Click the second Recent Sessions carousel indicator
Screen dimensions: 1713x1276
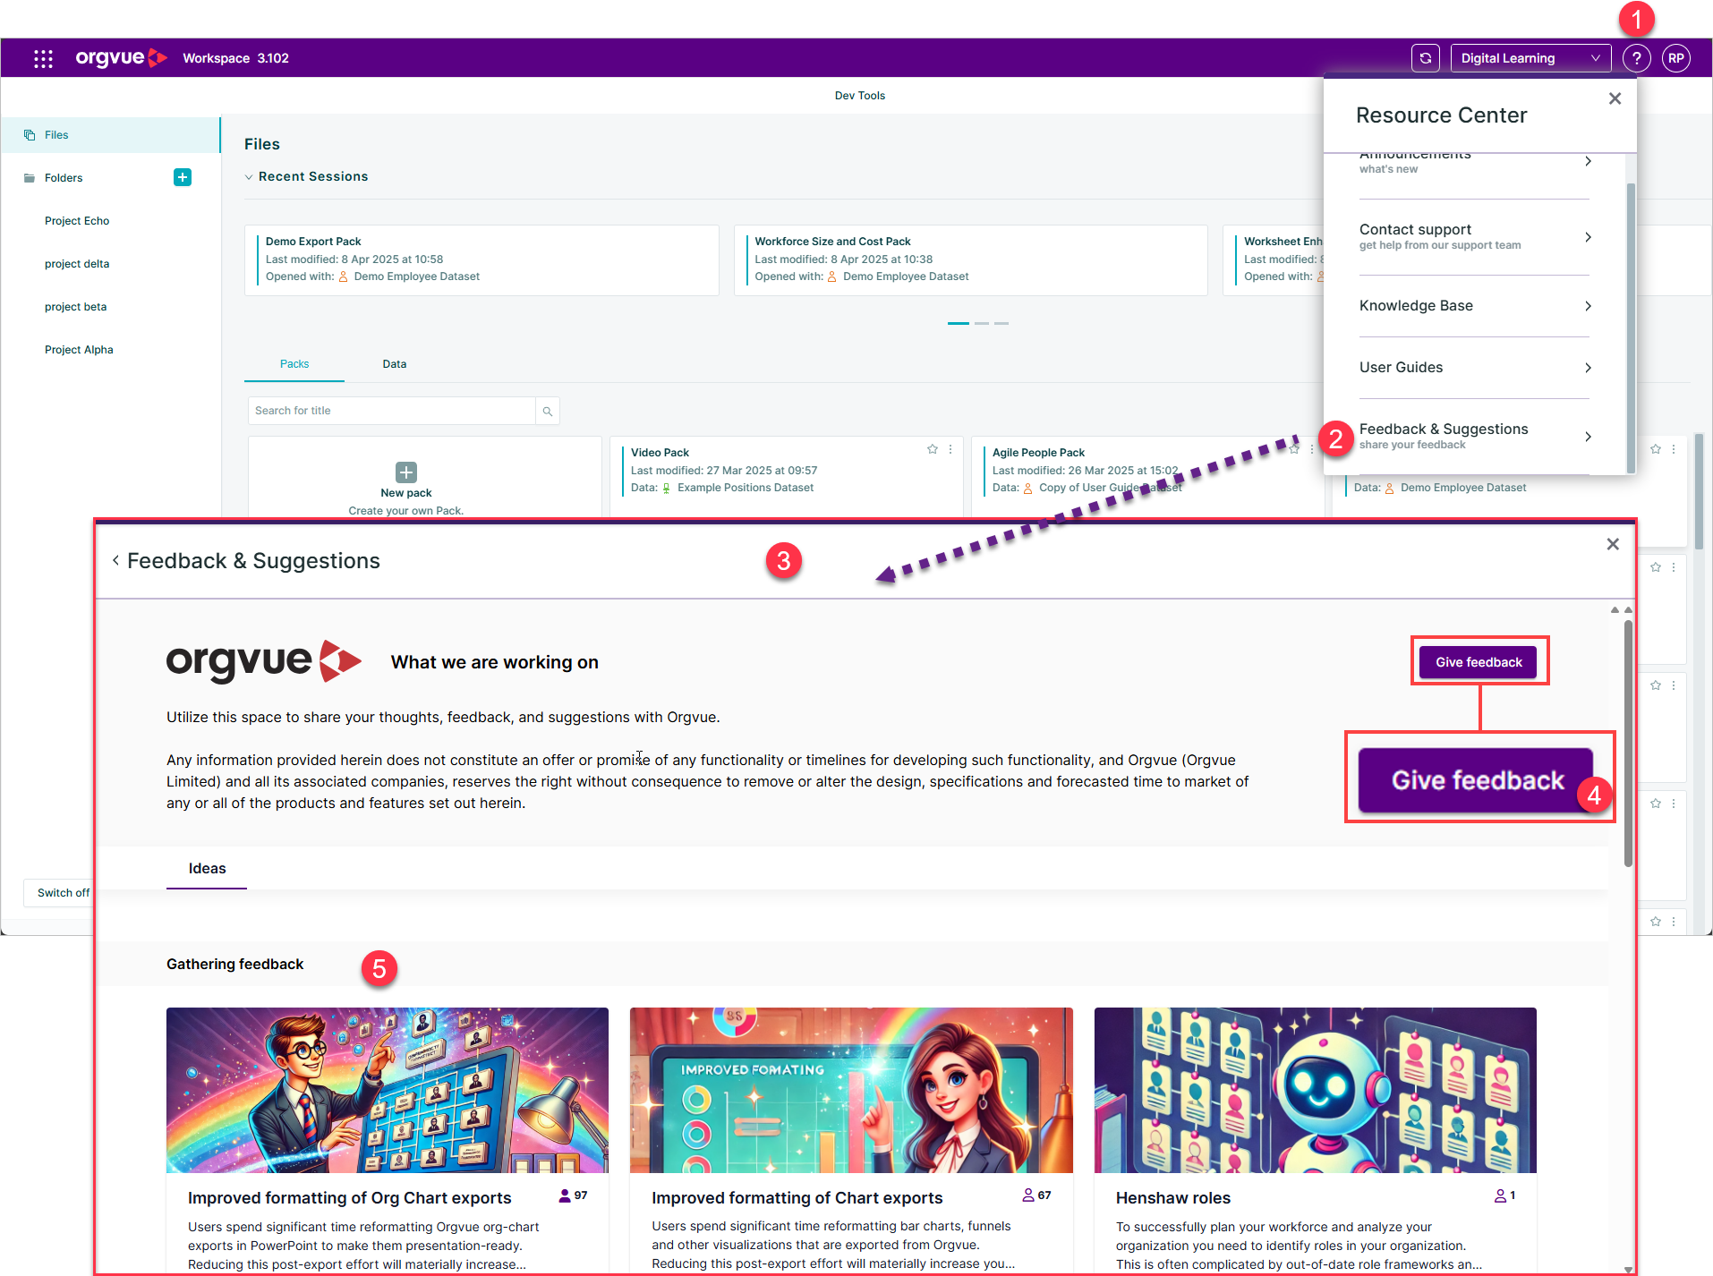(x=982, y=323)
